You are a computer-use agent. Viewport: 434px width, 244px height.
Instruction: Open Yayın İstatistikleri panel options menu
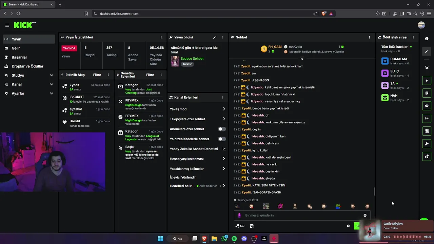(x=161, y=37)
